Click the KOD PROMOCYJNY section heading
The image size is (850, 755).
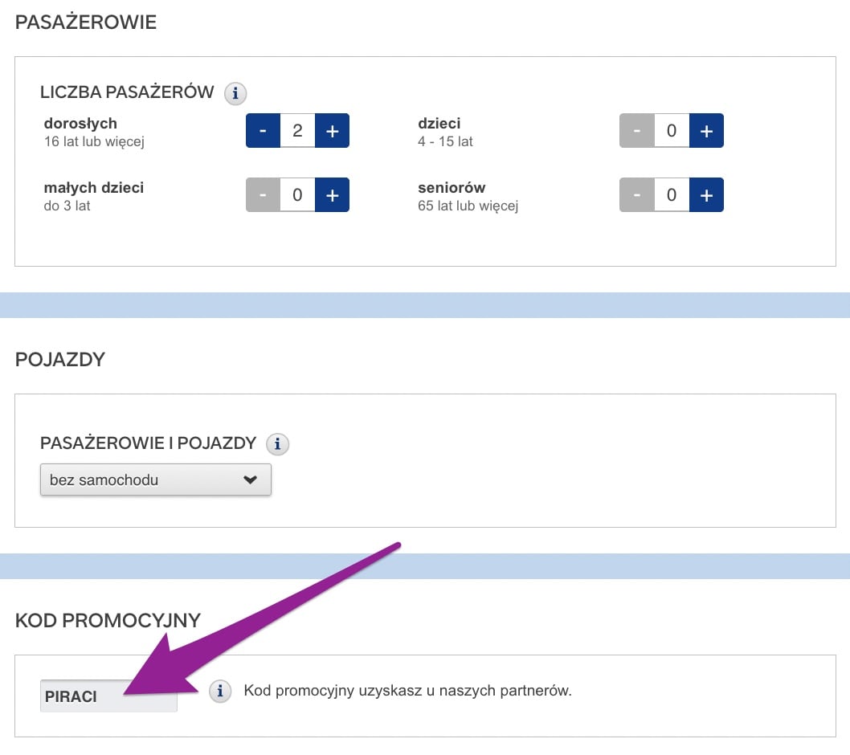[x=108, y=621]
